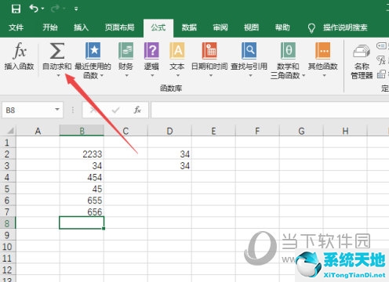Open the Undo history dropdown arrow
Screen dimensions: 389x282
[x=42, y=9]
